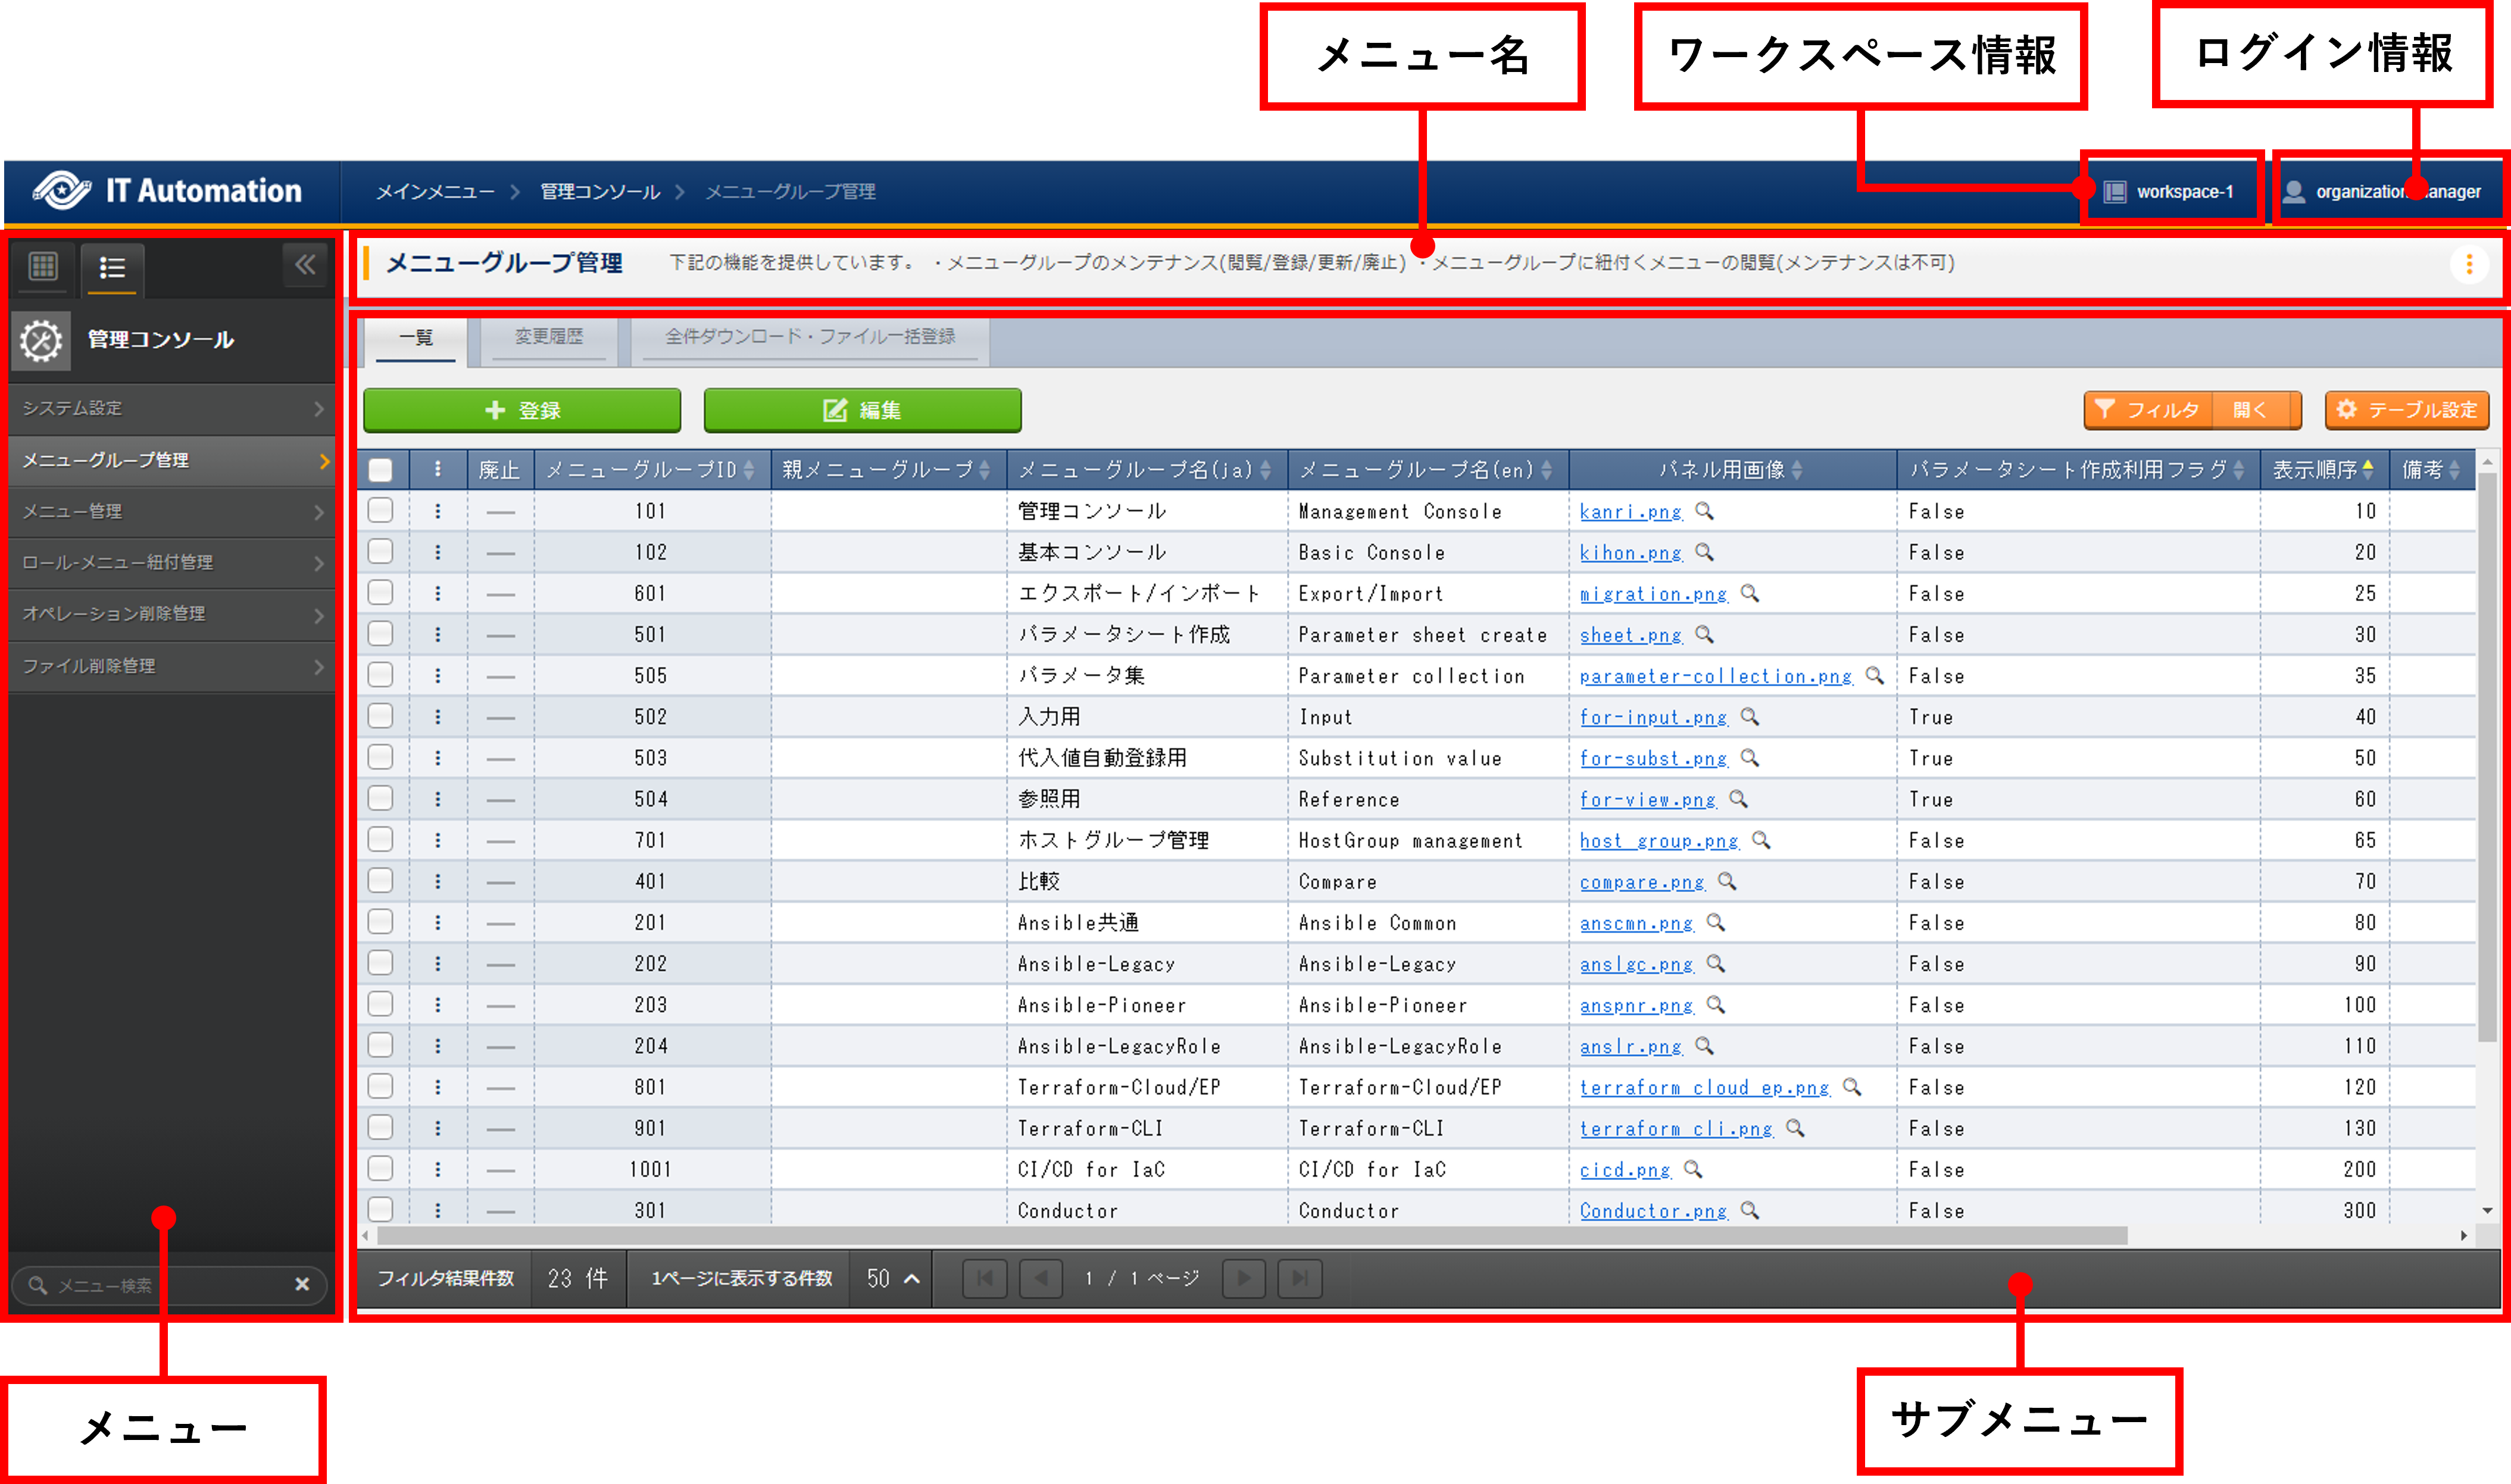The image size is (2511, 1484).
Task: Switch sidebar to grid panel view icon
Action: 43,267
